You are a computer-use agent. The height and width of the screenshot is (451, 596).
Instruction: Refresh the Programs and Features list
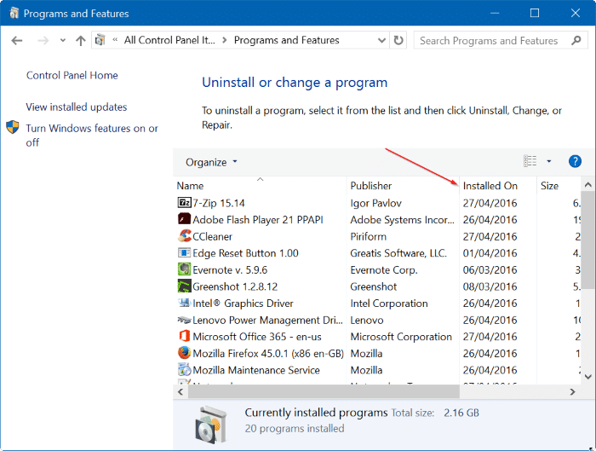pyautogui.click(x=398, y=40)
